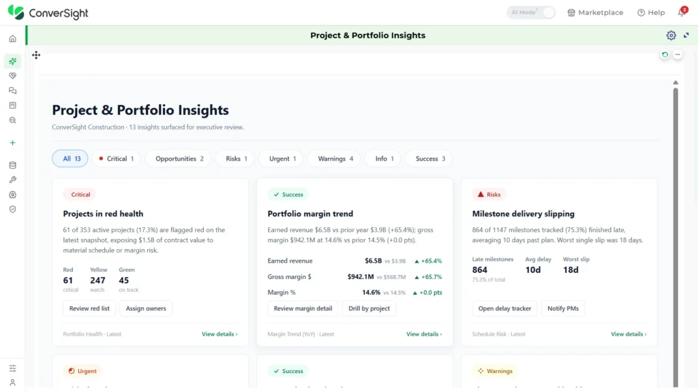Open the three-dot more options menu
Screen dimensions: 698x392
coord(678,54)
